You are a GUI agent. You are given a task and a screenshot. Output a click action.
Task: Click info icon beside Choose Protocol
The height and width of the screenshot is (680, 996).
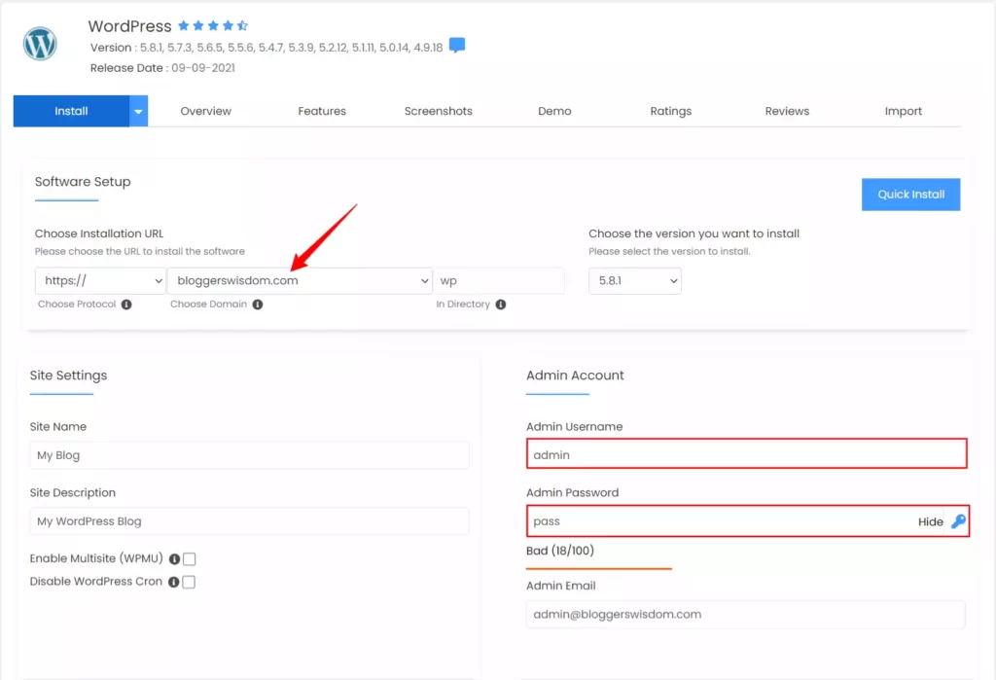126,304
